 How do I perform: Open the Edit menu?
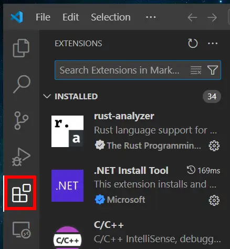tap(71, 17)
